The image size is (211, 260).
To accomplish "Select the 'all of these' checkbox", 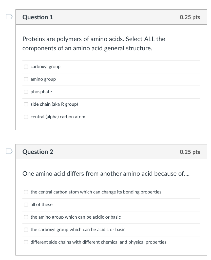I will 26,204.
